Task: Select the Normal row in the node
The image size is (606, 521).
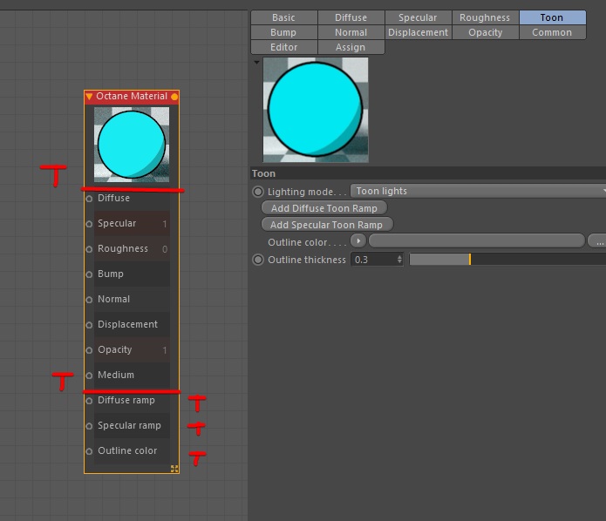Action: (x=132, y=300)
